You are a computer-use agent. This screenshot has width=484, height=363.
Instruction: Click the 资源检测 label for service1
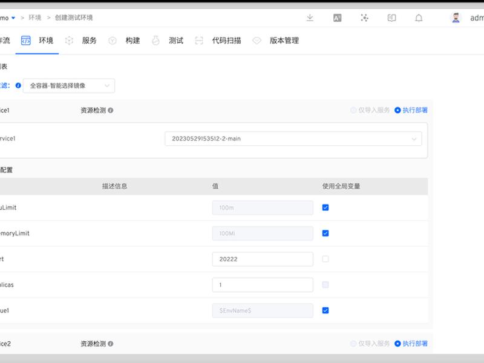pyautogui.click(x=93, y=110)
